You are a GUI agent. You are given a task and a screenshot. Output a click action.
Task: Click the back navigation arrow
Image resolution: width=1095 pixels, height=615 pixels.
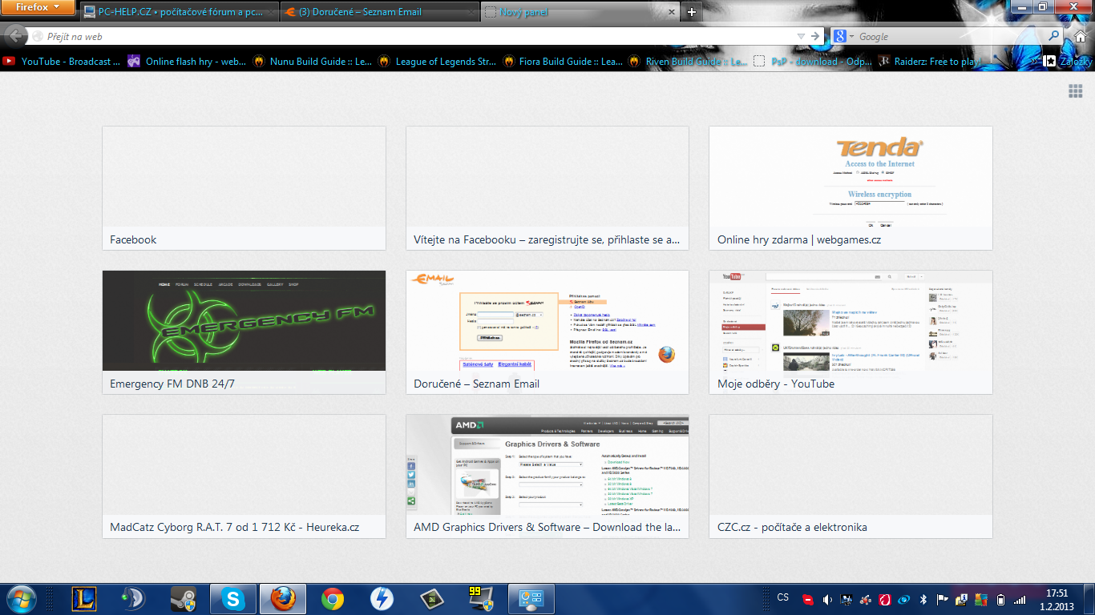pos(14,36)
